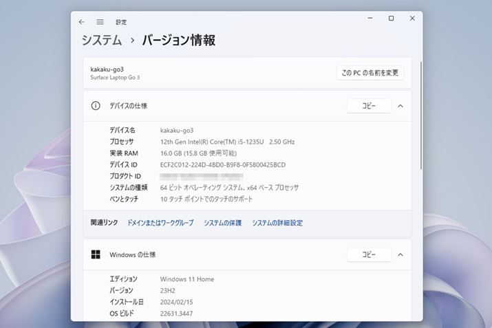Click the vertical scrollbar thumb
Image resolution: width=492 pixels, height=328 pixels.
pos(420,116)
